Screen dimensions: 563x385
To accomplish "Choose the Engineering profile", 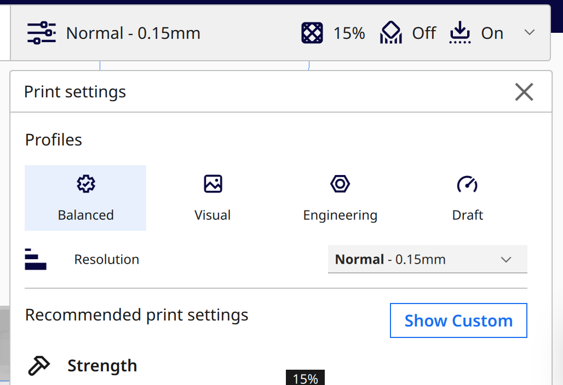I will [x=340, y=198].
